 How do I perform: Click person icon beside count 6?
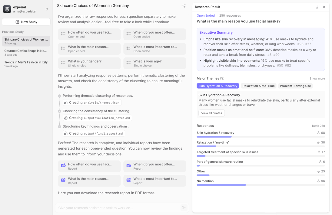(x=320, y=162)
